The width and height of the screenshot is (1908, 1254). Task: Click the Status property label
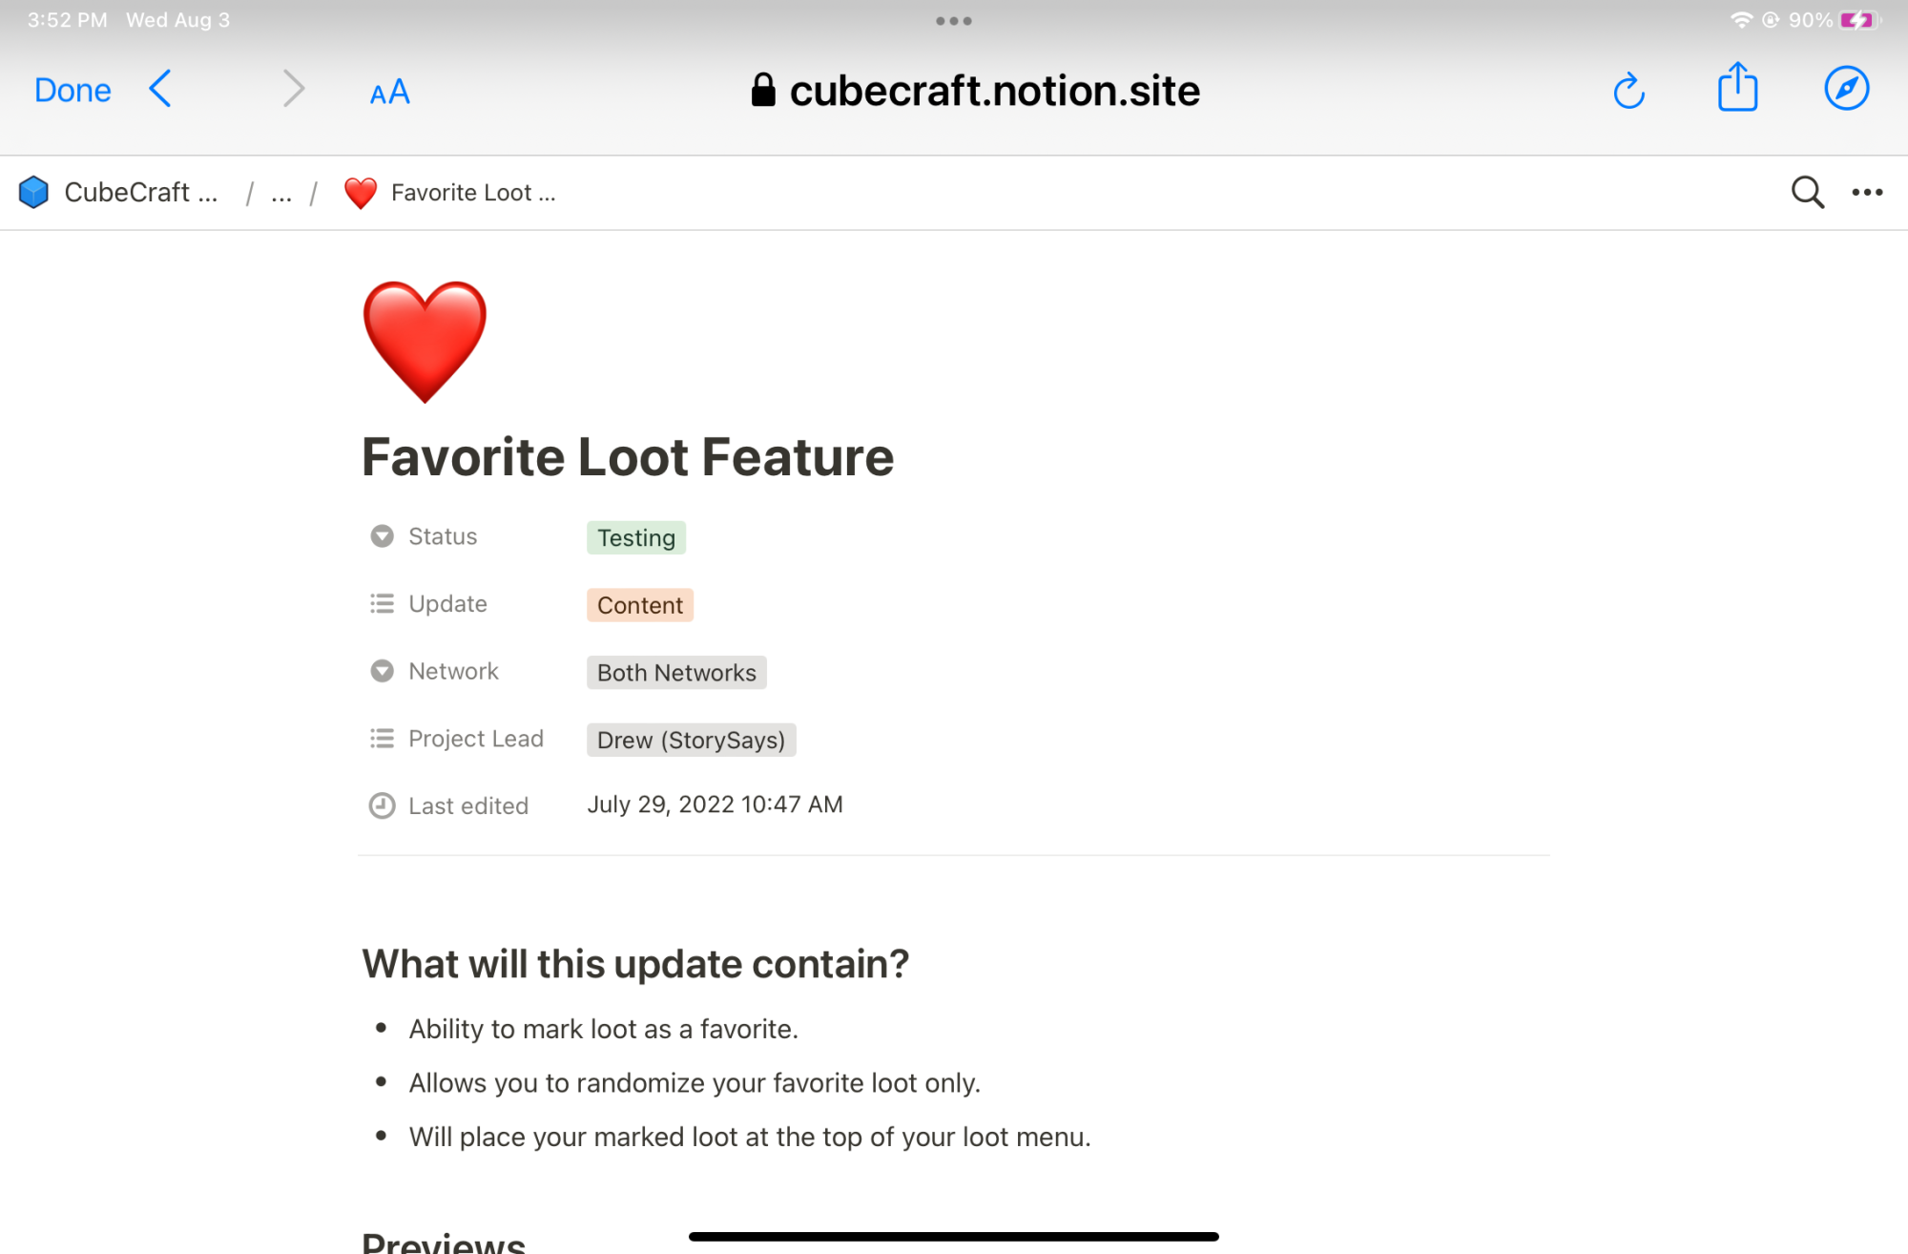click(x=443, y=536)
